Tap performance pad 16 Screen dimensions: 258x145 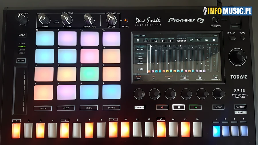112,39
